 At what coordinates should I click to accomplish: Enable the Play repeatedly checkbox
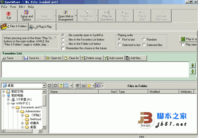182,44
